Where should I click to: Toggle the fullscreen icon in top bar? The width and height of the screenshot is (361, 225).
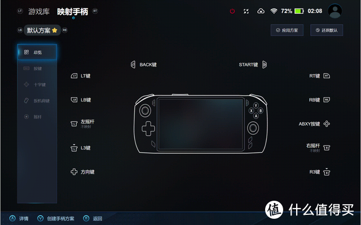tap(246, 11)
